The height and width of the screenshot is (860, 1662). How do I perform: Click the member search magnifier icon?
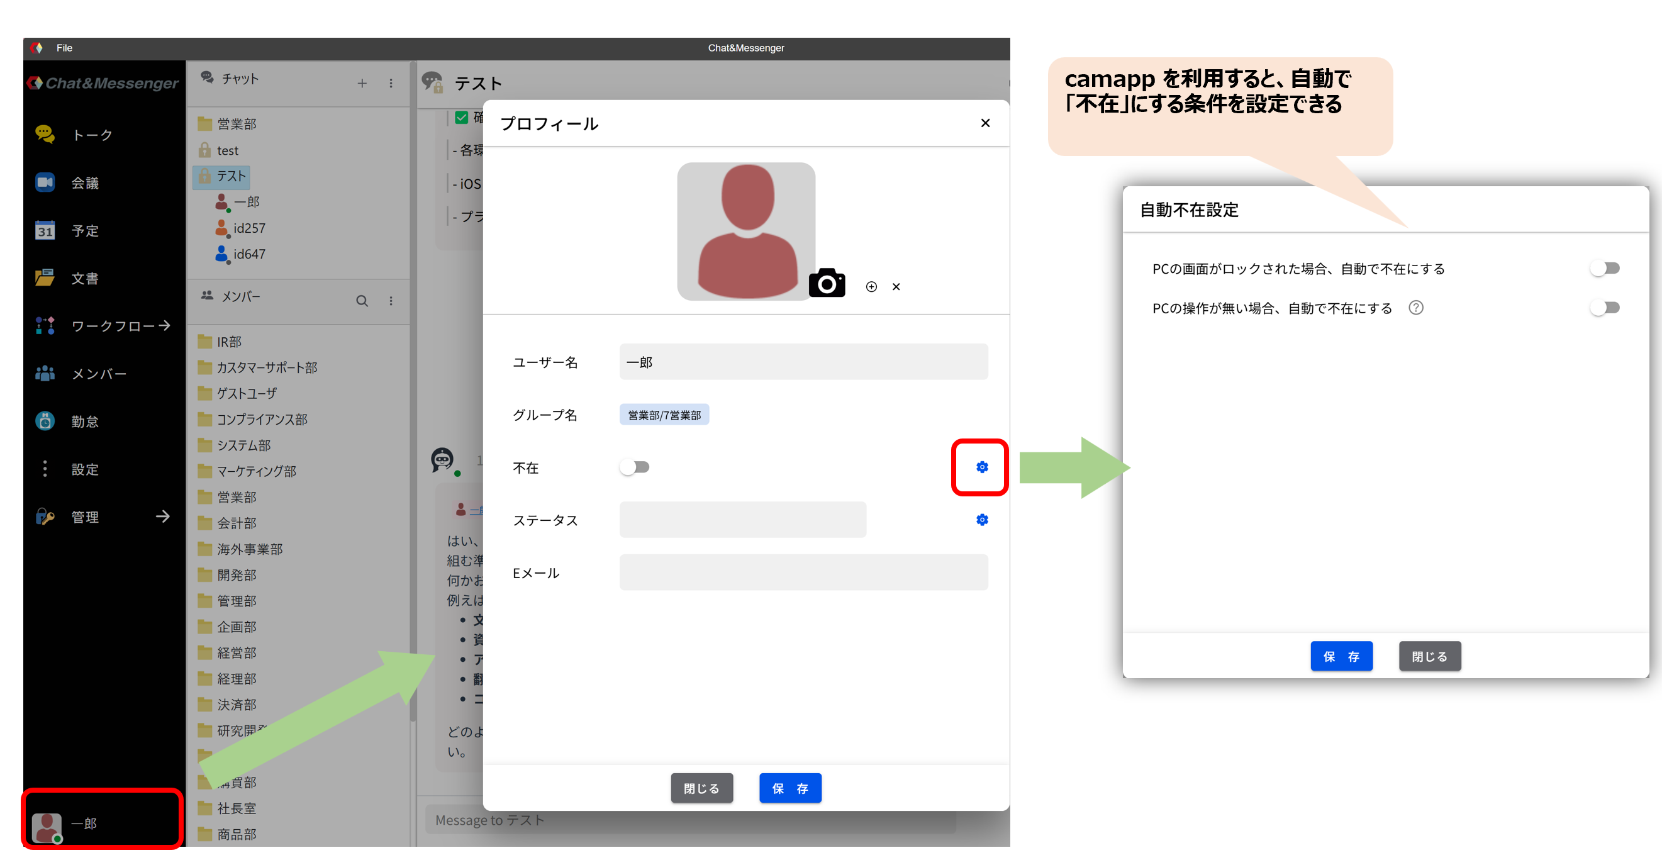pos(362,301)
